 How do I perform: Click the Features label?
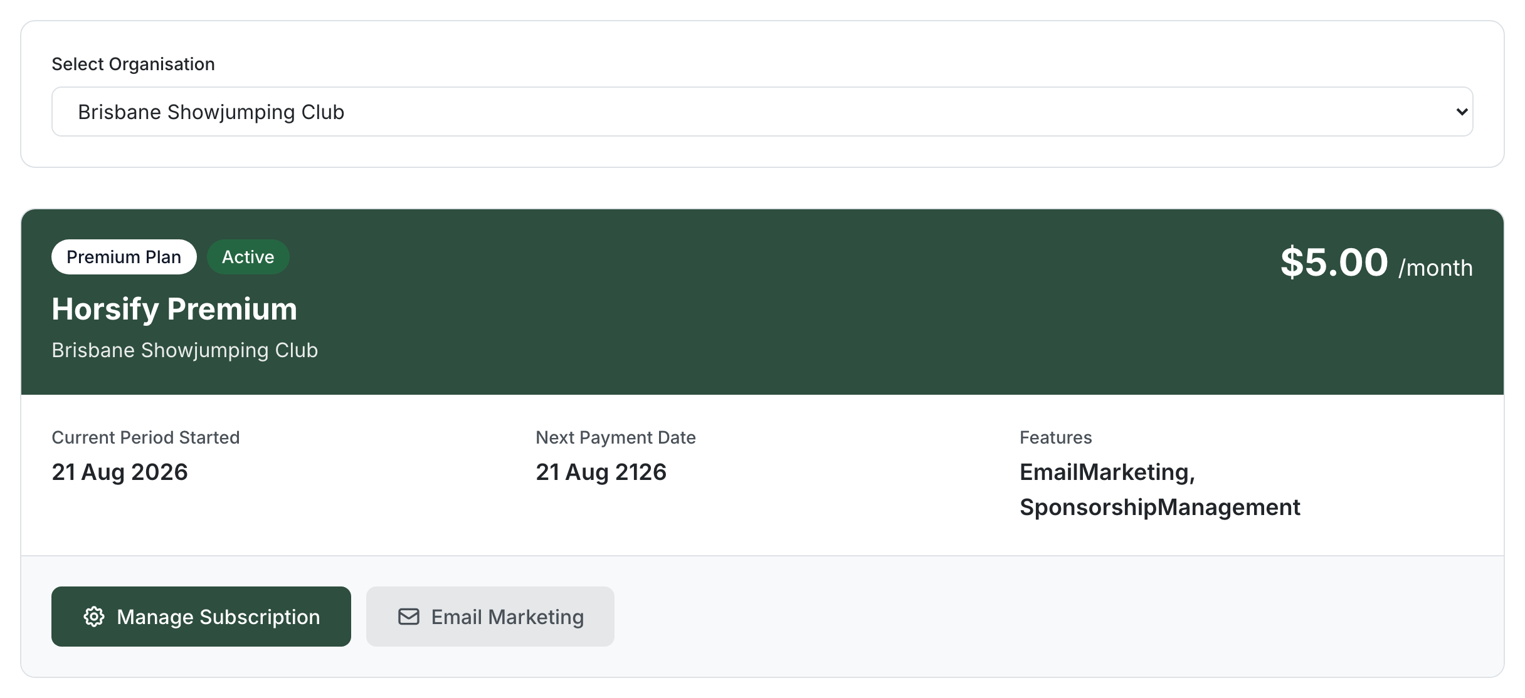(x=1056, y=437)
